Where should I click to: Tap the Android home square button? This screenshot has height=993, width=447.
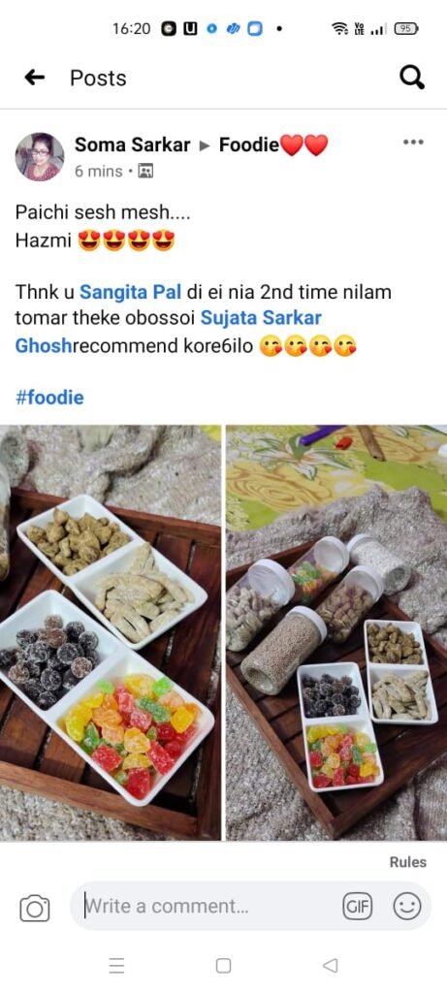(x=223, y=965)
